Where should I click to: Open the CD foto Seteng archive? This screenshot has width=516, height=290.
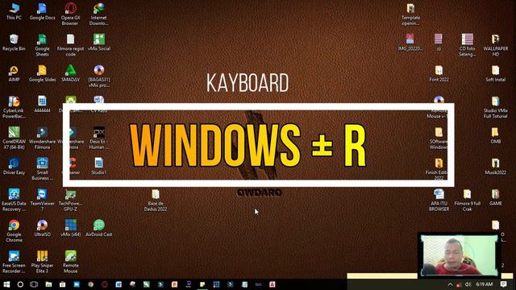(467, 45)
